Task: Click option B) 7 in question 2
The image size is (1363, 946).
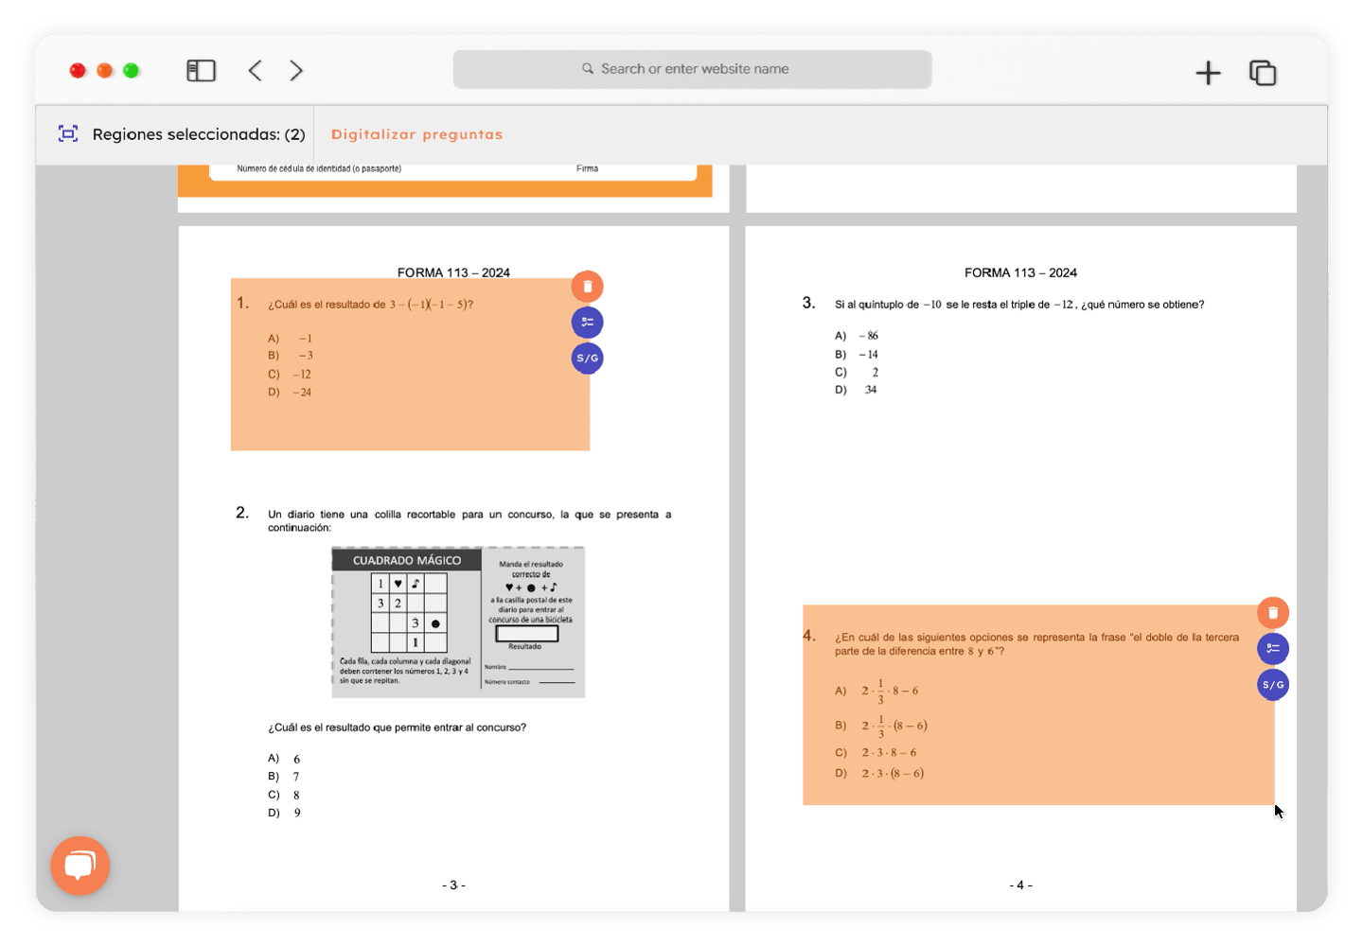Action: [284, 777]
